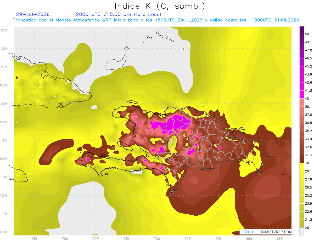Click legend value 37.8

coord(309,115)
